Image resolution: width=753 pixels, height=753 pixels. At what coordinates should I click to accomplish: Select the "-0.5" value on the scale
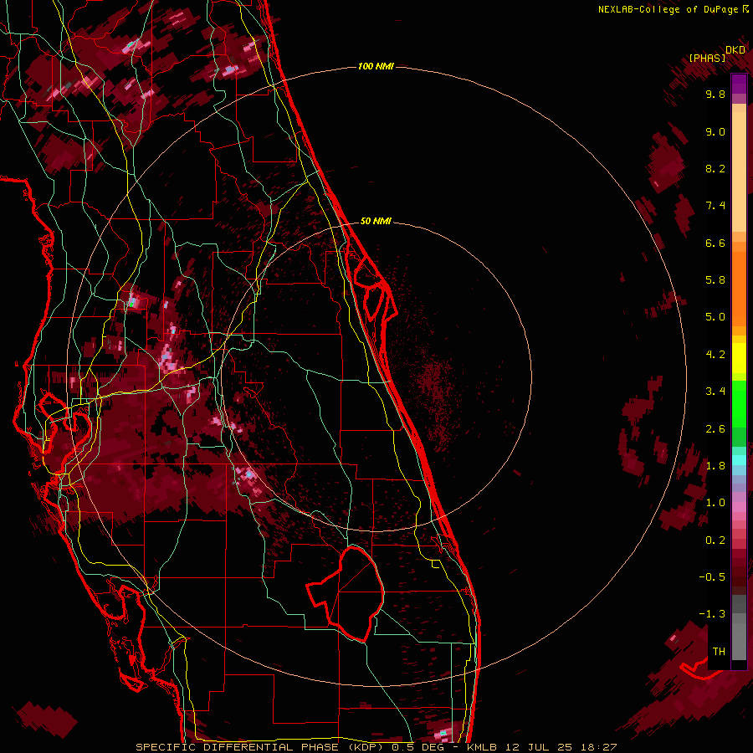click(x=712, y=577)
